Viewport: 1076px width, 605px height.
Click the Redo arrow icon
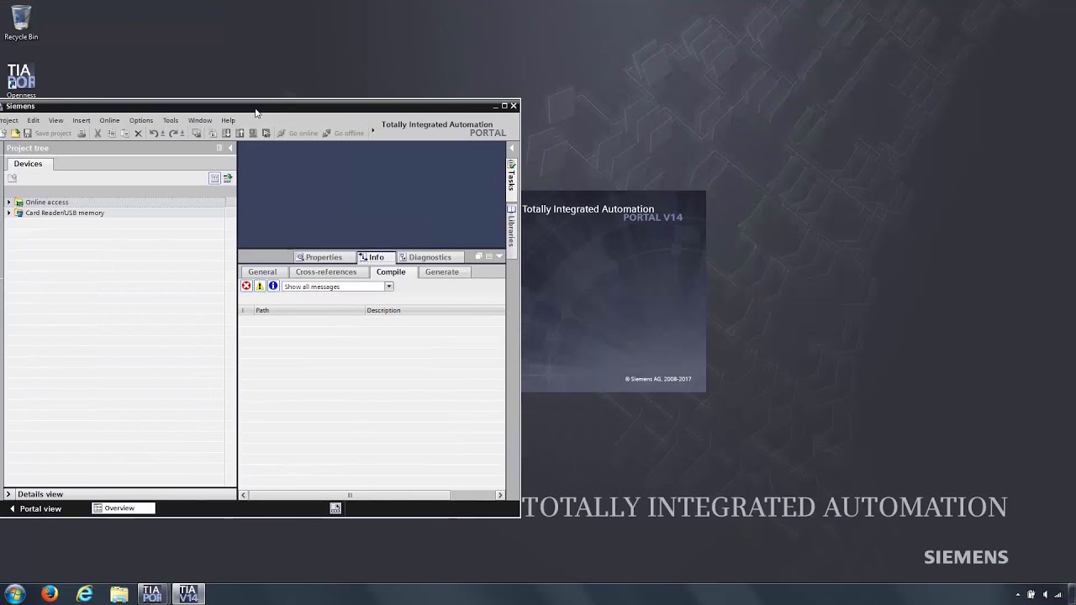tap(173, 133)
